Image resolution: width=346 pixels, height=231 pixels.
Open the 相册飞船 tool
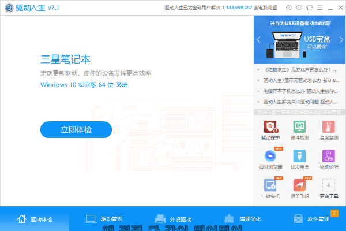[299, 188]
